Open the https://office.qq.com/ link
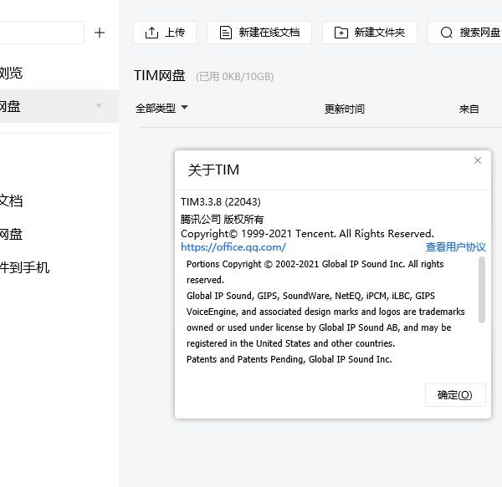The height and width of the screenshot is (487, 502). pyautogui.click(x=233, y=247)
